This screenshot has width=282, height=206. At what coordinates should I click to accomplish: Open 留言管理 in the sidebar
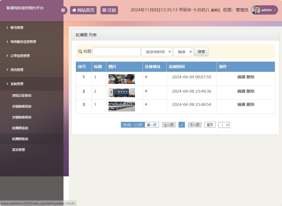(x=19, y=150)
